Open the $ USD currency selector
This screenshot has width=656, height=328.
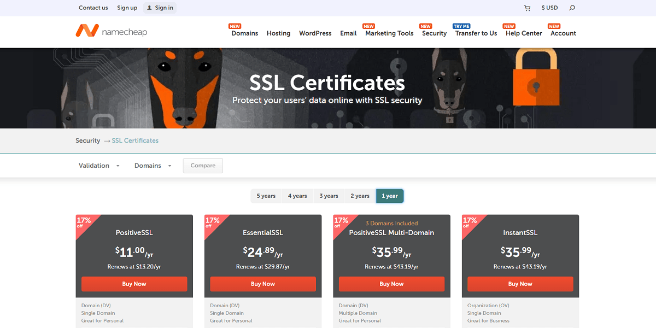[549, 8]
